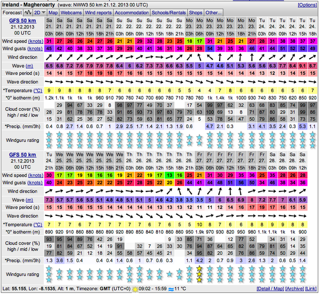The width and height of the screenshot is (320, 295).
Task: Click the yellow three-star Windguru rating
Action: click(x=199, y=274)
